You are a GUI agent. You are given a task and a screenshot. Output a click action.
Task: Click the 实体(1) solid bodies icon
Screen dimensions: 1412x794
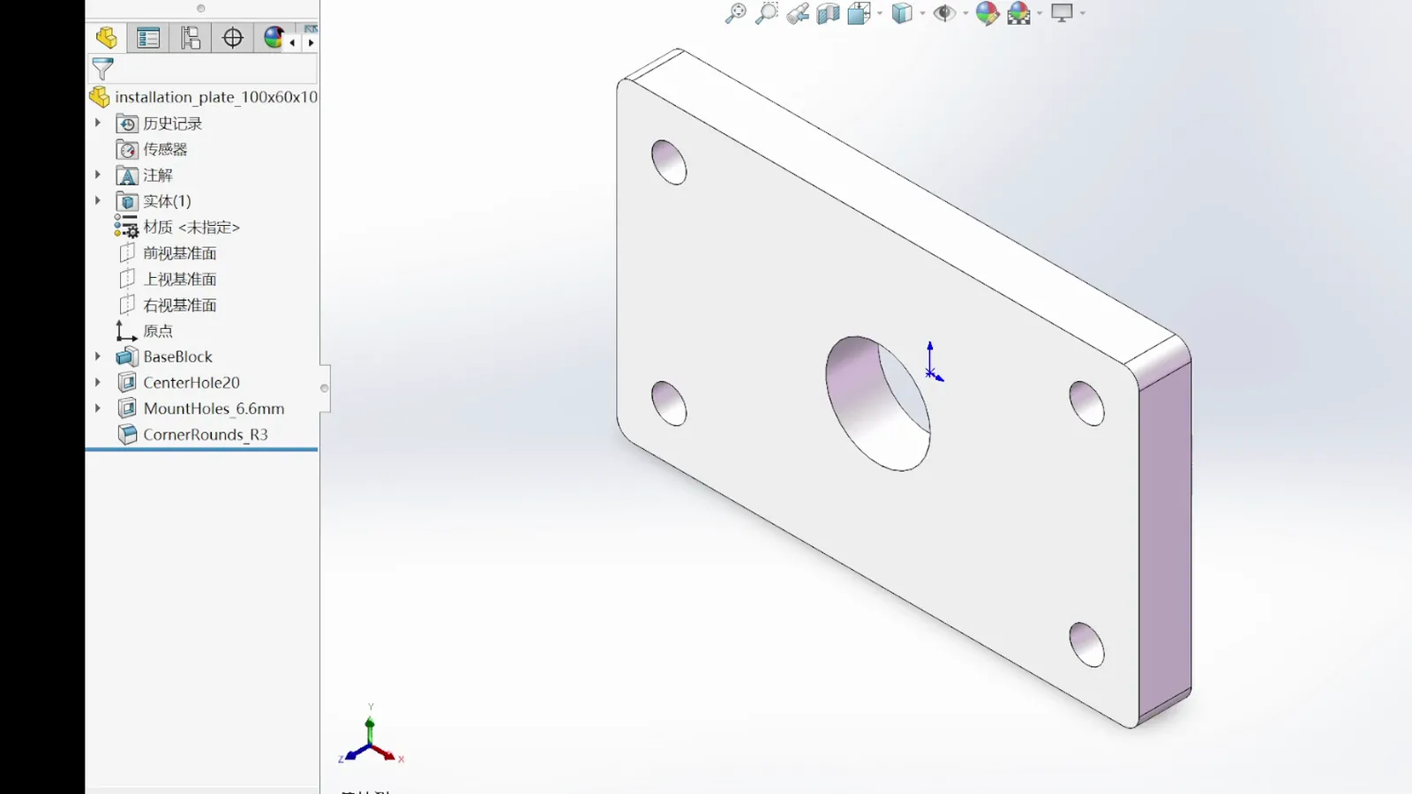pyautogui.click(x=127, y=201)
